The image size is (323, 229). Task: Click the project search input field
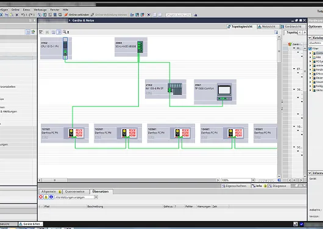pos(179,15)
